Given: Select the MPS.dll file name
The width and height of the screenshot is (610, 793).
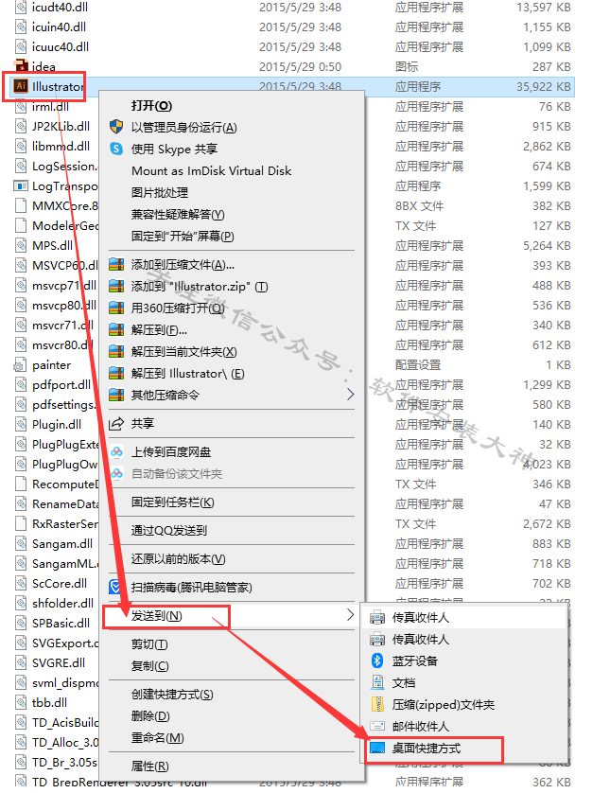Looking at the screenshot, I should [x=53, y=245].
